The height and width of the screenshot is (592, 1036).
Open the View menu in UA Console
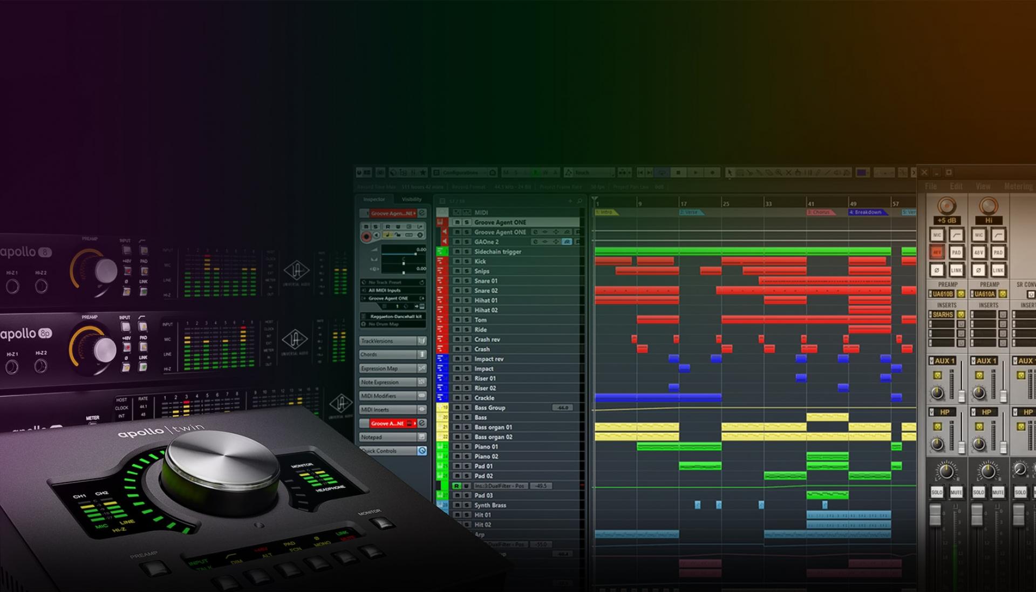[983, 186]
